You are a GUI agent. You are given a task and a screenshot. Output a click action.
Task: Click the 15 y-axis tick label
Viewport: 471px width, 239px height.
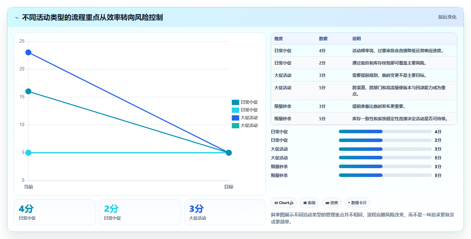(22, 97)
